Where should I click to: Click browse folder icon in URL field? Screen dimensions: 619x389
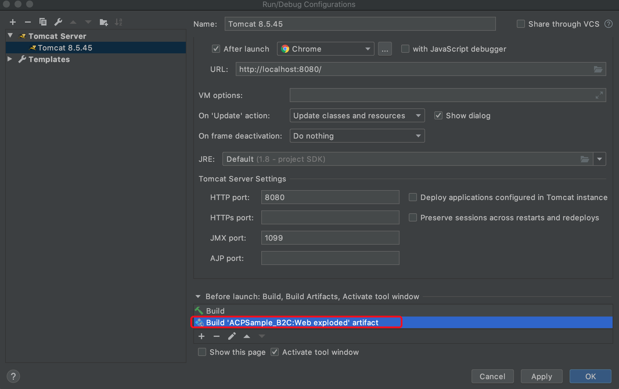[x=598, y=69]
